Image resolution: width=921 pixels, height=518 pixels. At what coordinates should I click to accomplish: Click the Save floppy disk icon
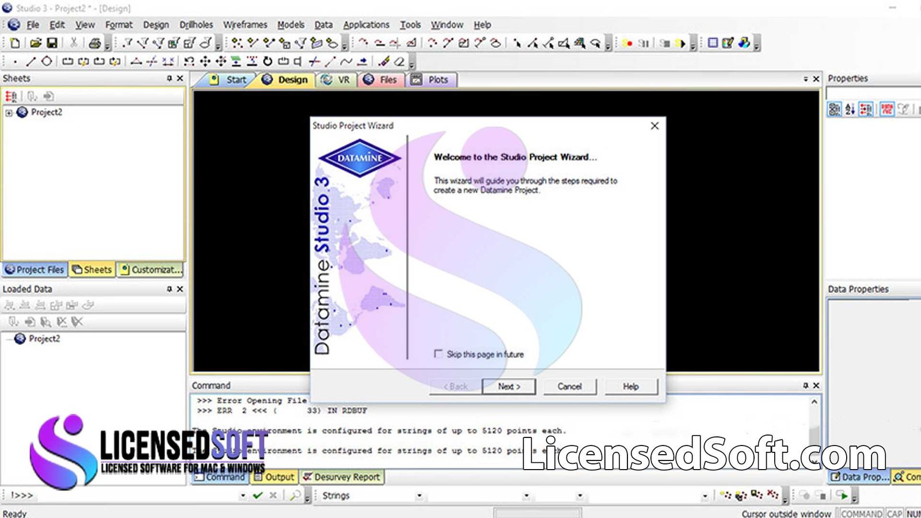point(52,43)
